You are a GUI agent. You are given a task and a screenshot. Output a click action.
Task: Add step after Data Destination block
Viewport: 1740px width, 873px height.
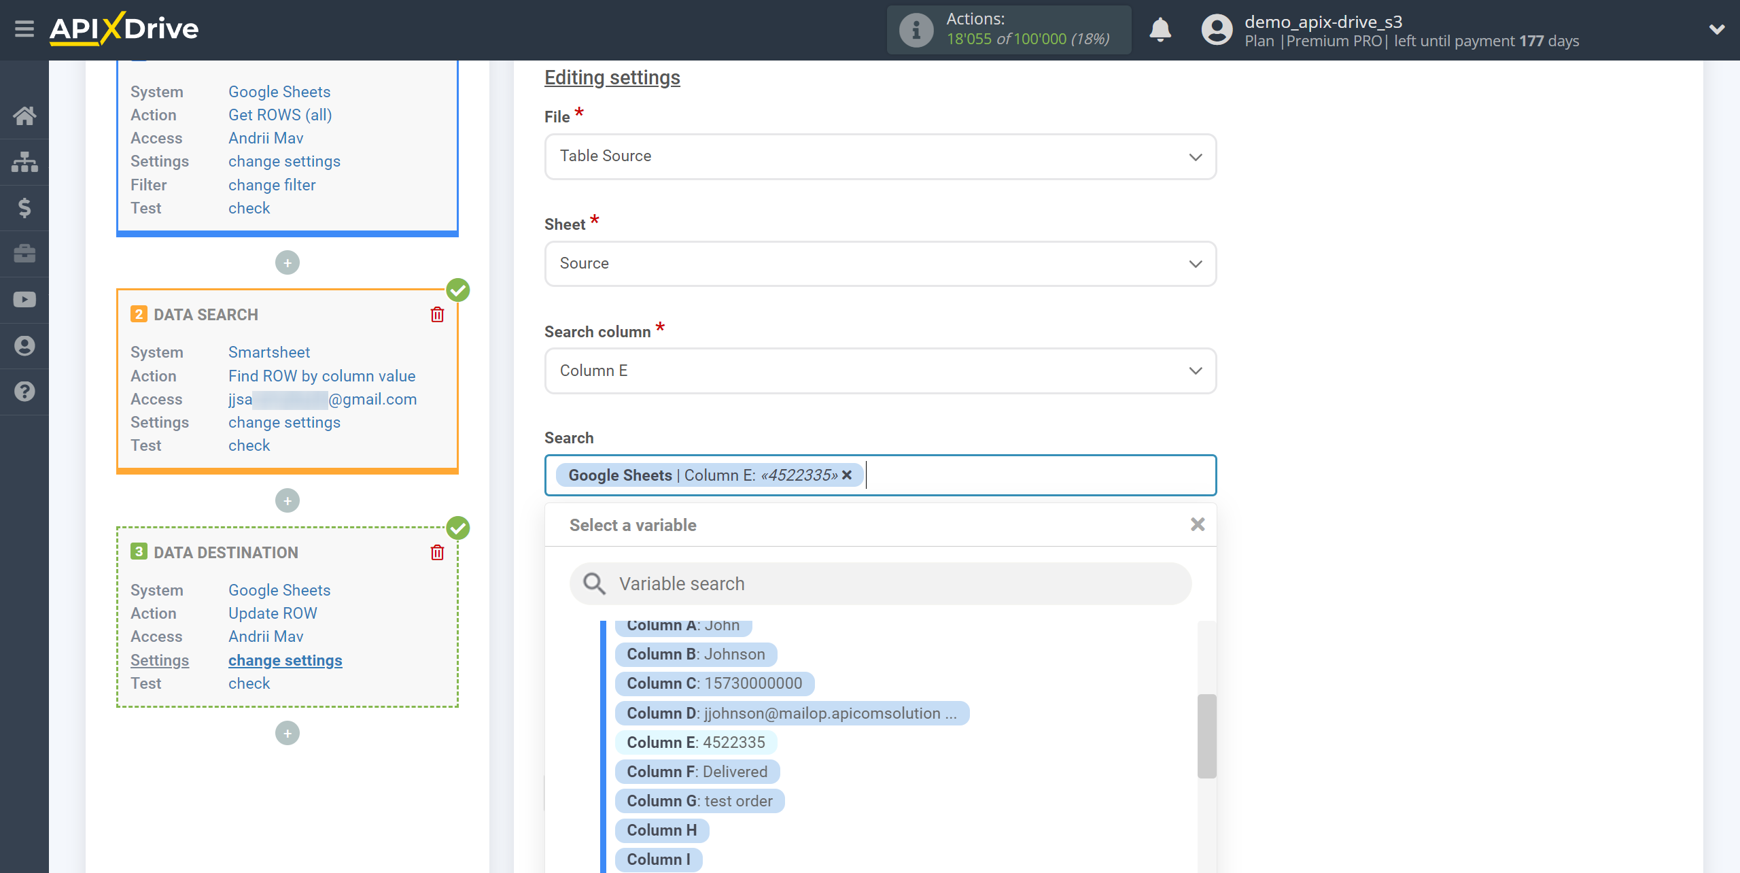pos(288,733)
